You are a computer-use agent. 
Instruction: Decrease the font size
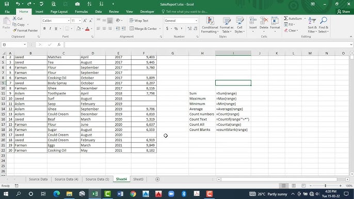[90, 21]
